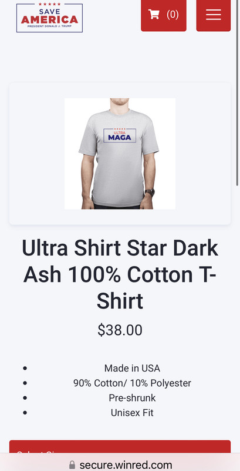Screen dimensions: 240x471
Task: Click the Ultra MAGA logo on shirt
Action: click(120, 135)
